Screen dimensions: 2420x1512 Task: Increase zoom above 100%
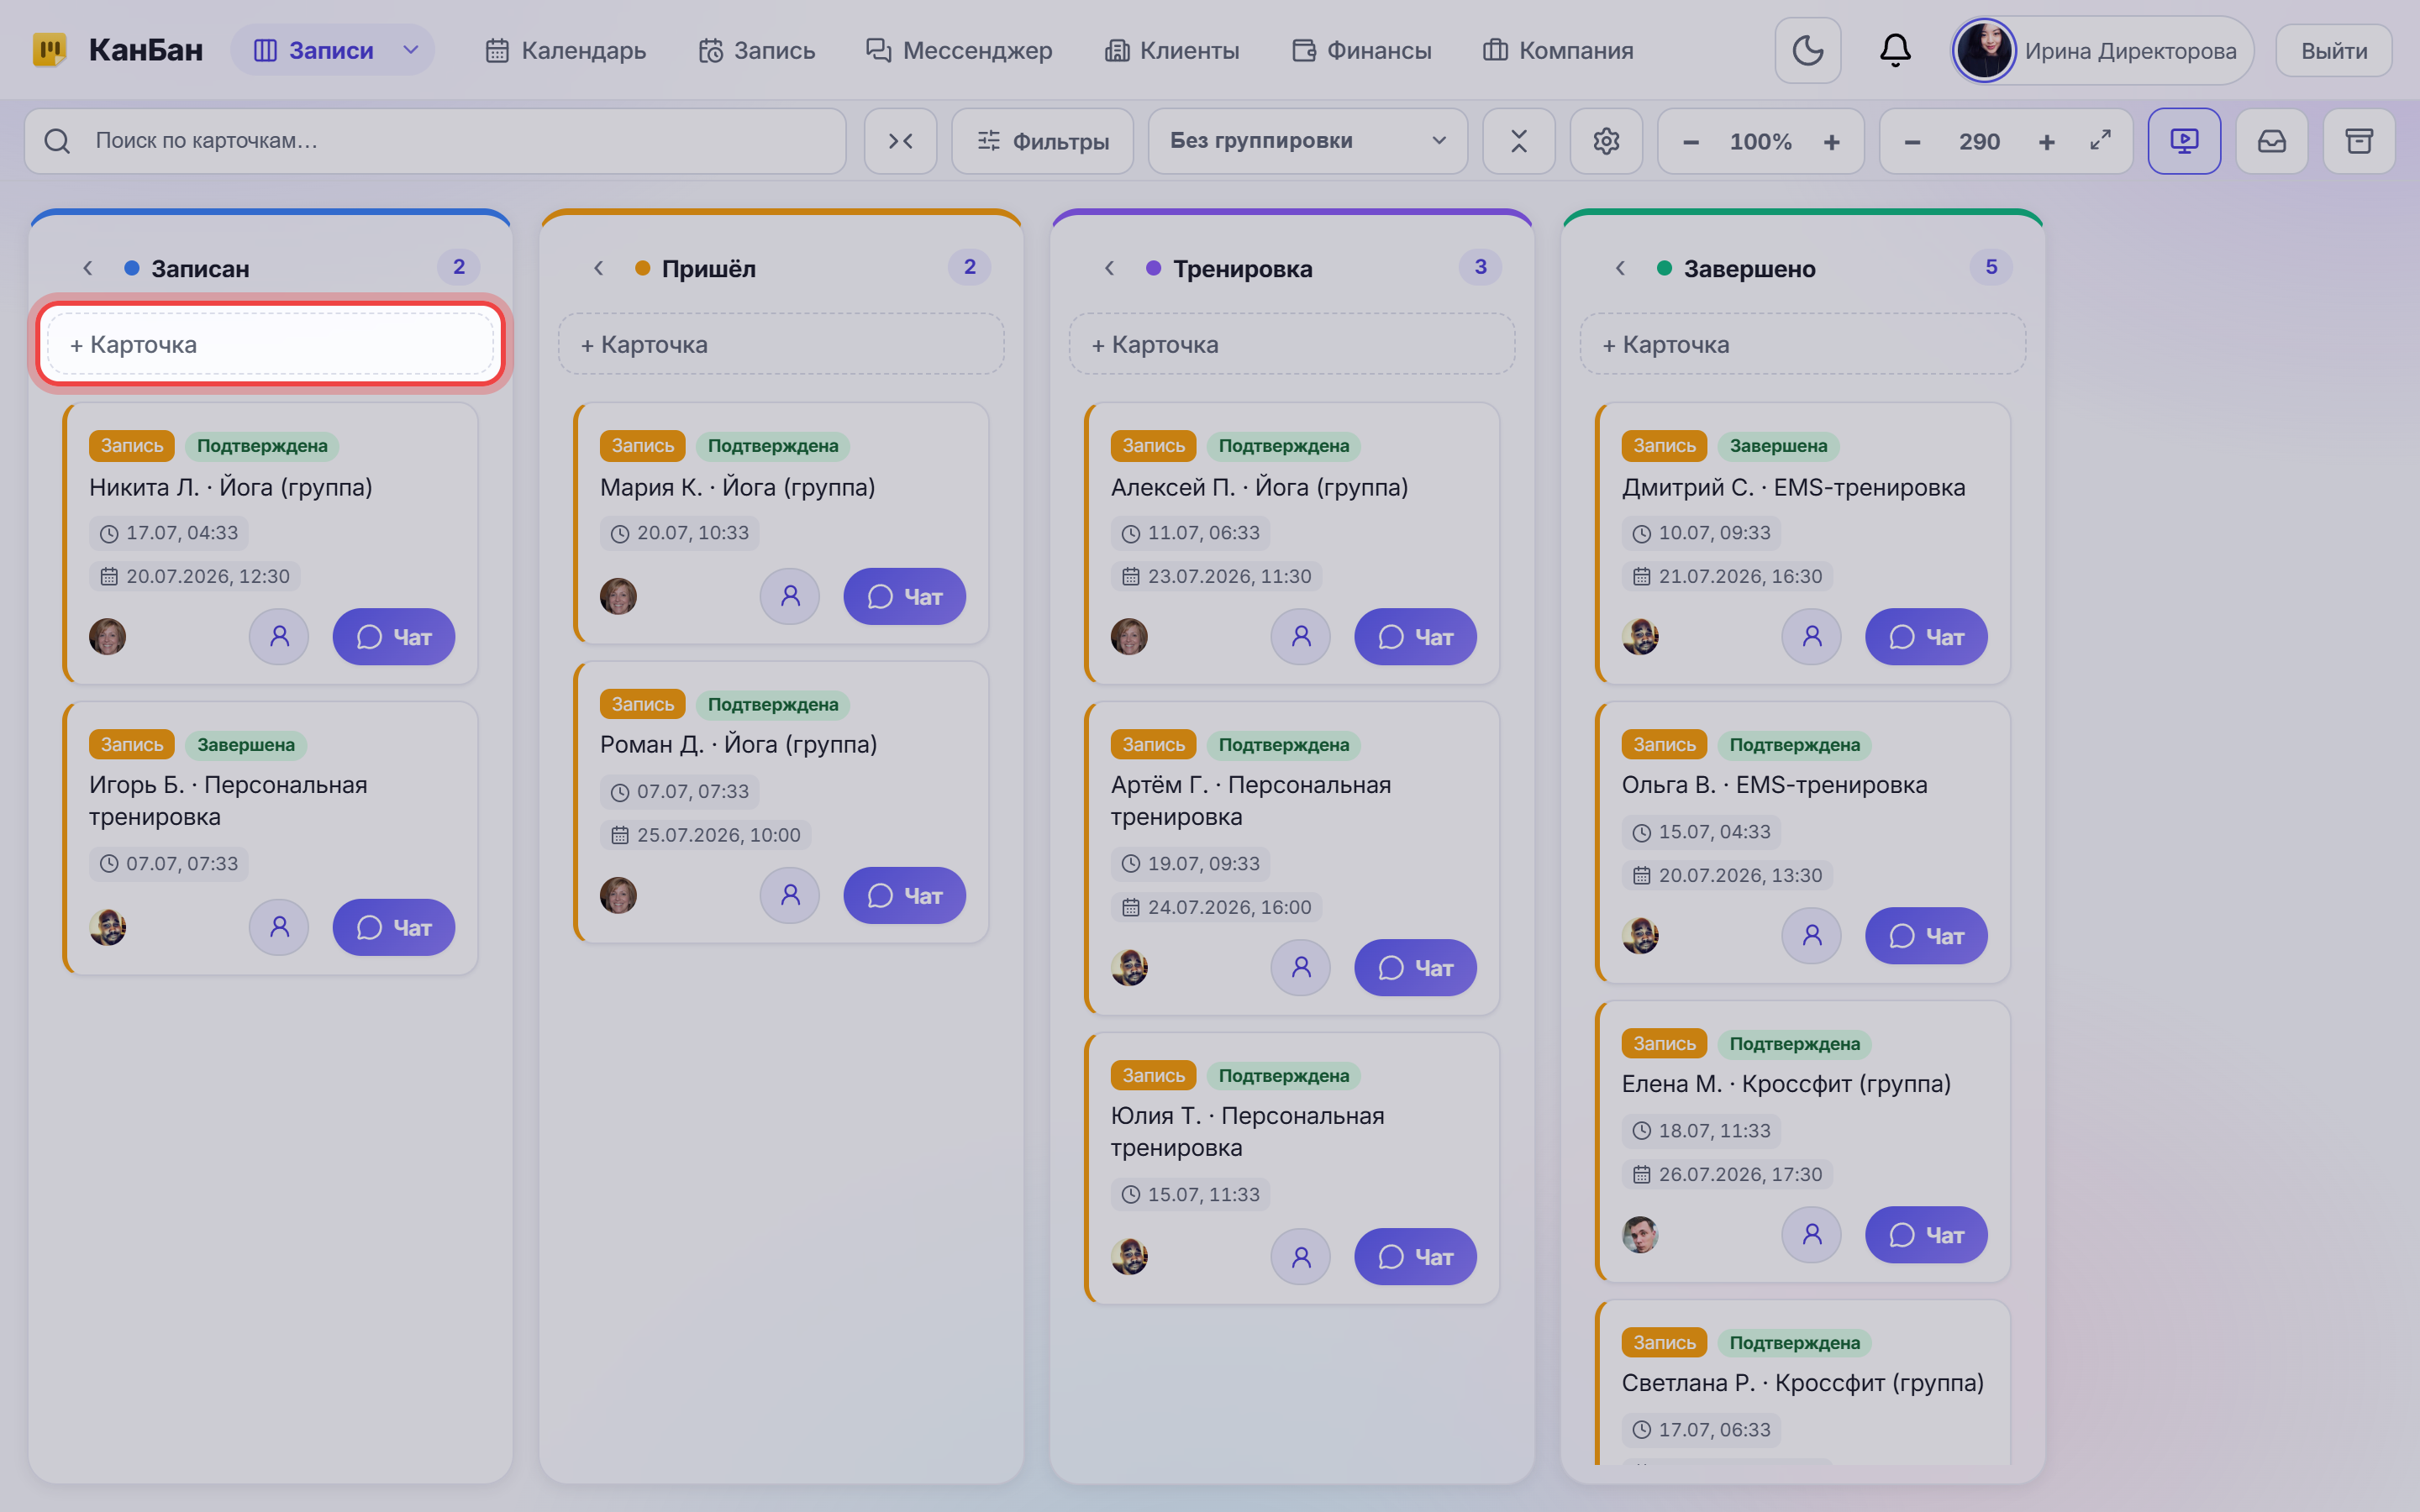click(x=1831, y=142)
